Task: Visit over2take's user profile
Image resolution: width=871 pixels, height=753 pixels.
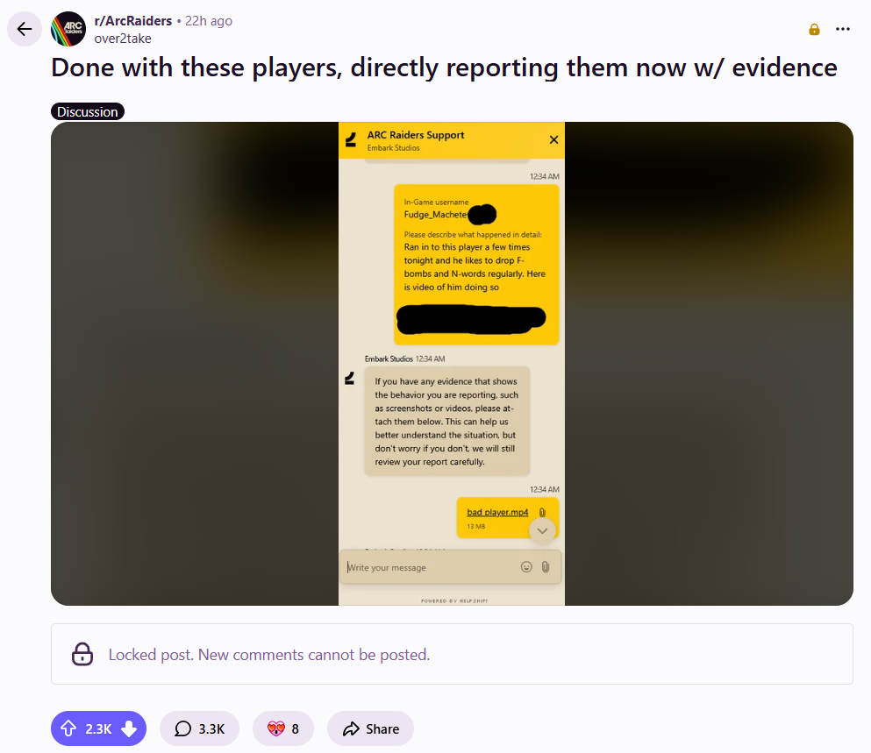Action: pyautogui.click(x=123, y=39)
